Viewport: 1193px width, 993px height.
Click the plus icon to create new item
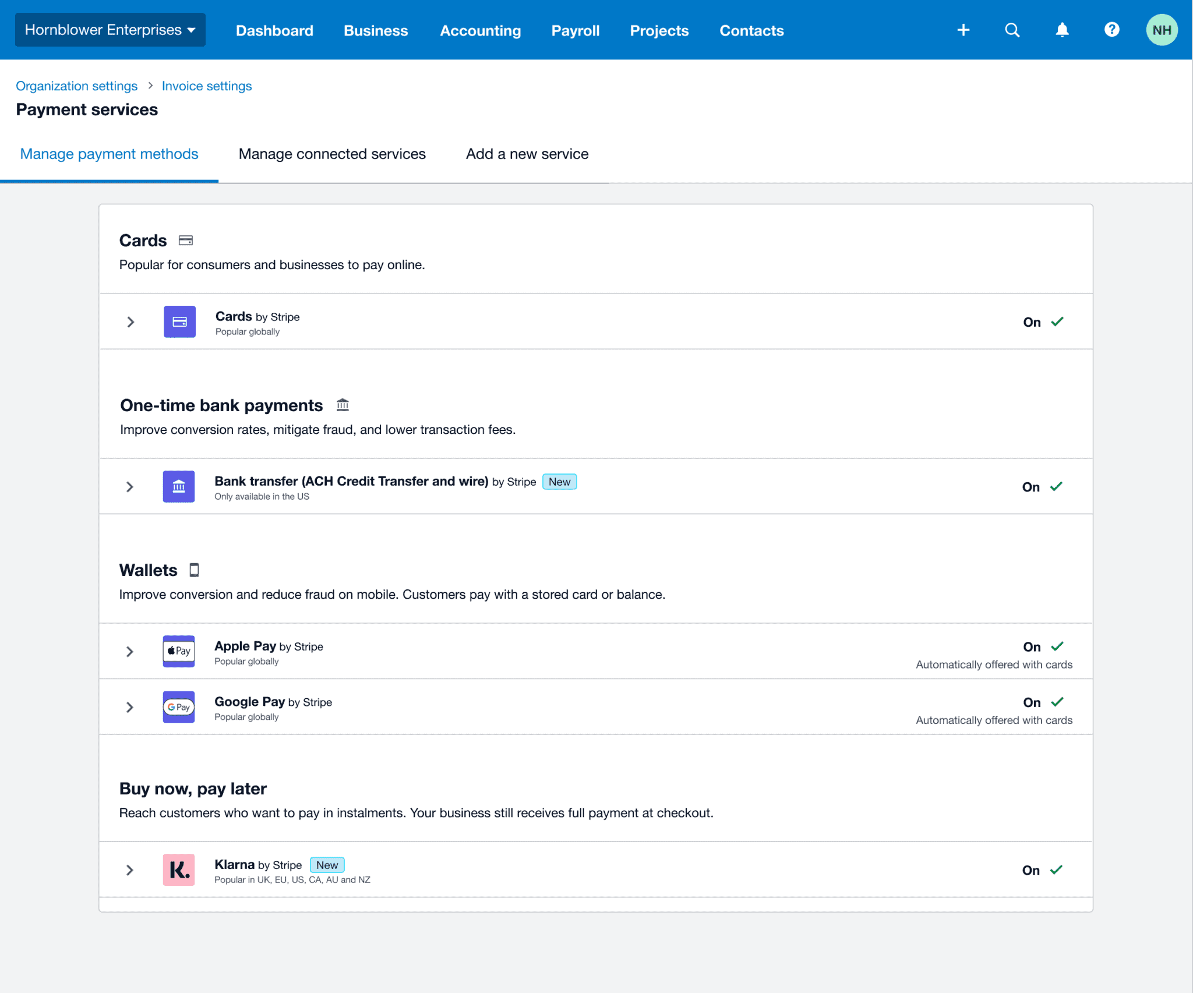(x=963, y=30)
